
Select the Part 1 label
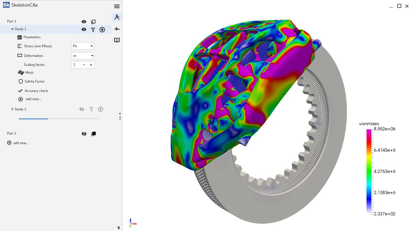coord(12,21)
